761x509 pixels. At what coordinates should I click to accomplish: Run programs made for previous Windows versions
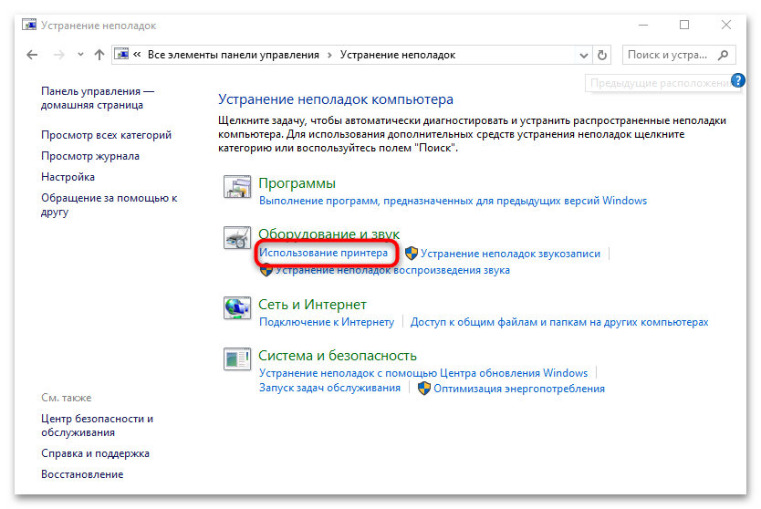453,201
